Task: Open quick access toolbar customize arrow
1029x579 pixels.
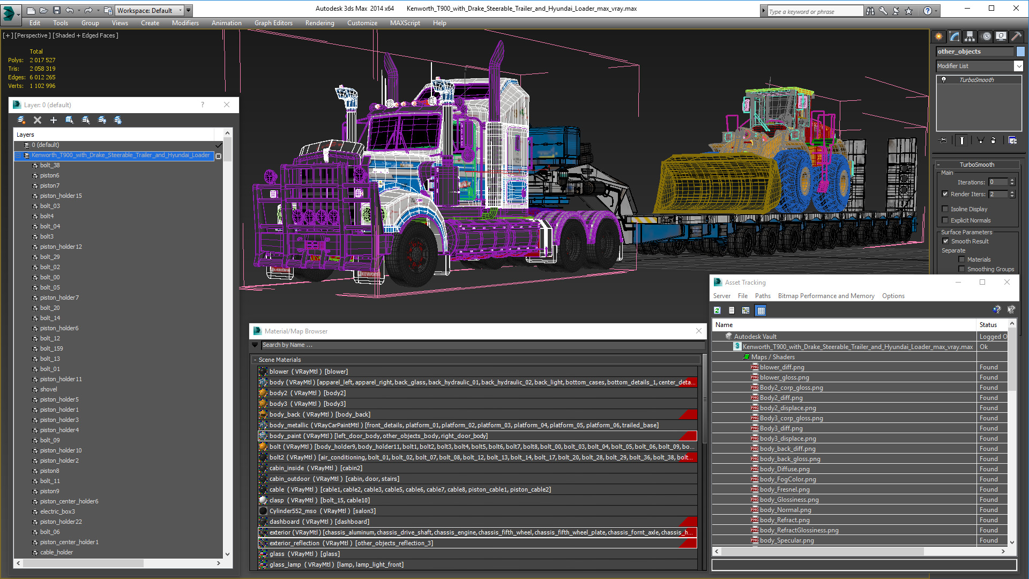Action: tap(189, 10)
